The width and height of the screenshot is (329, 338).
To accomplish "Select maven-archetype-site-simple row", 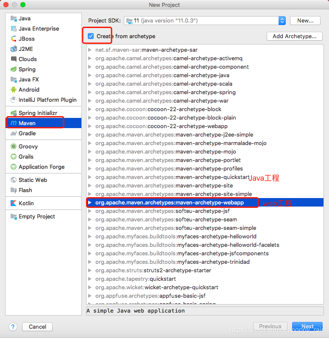I will click(205, 194).
